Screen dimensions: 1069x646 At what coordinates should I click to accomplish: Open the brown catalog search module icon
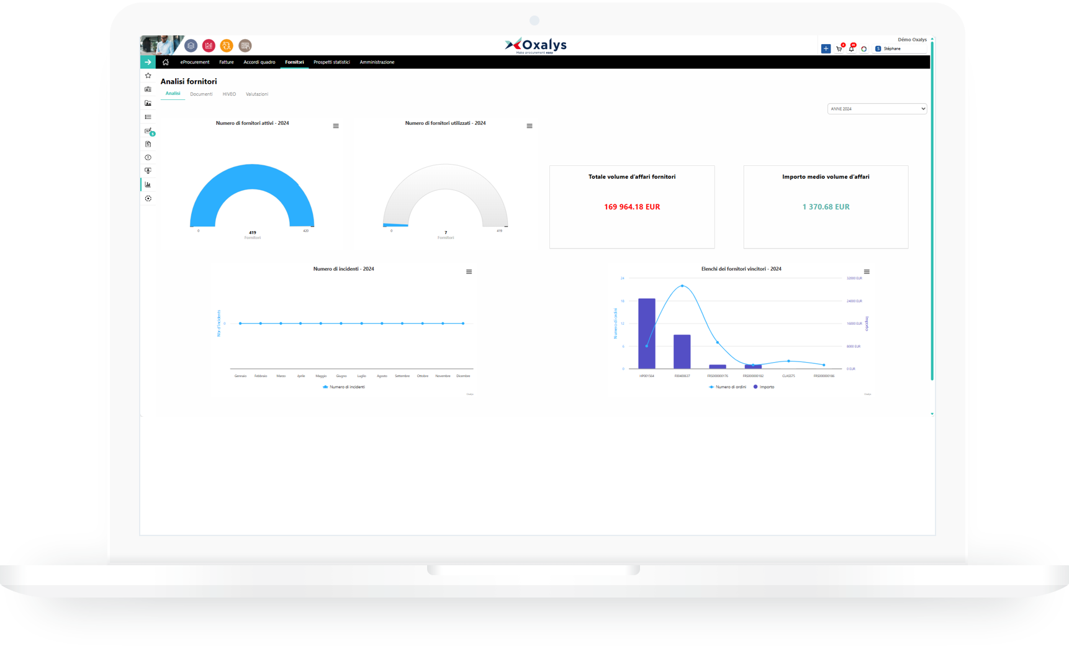pos(245,45)
